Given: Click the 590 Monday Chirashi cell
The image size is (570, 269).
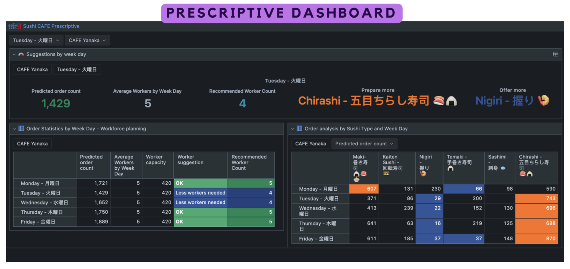Looking at the screenshot, I should [x=536, y=189].
